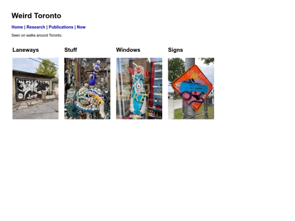Screen dimensions: 295x221
Task: Click the 'Seen on walks around Toronto' text
Action: click(x=37, y=35)
